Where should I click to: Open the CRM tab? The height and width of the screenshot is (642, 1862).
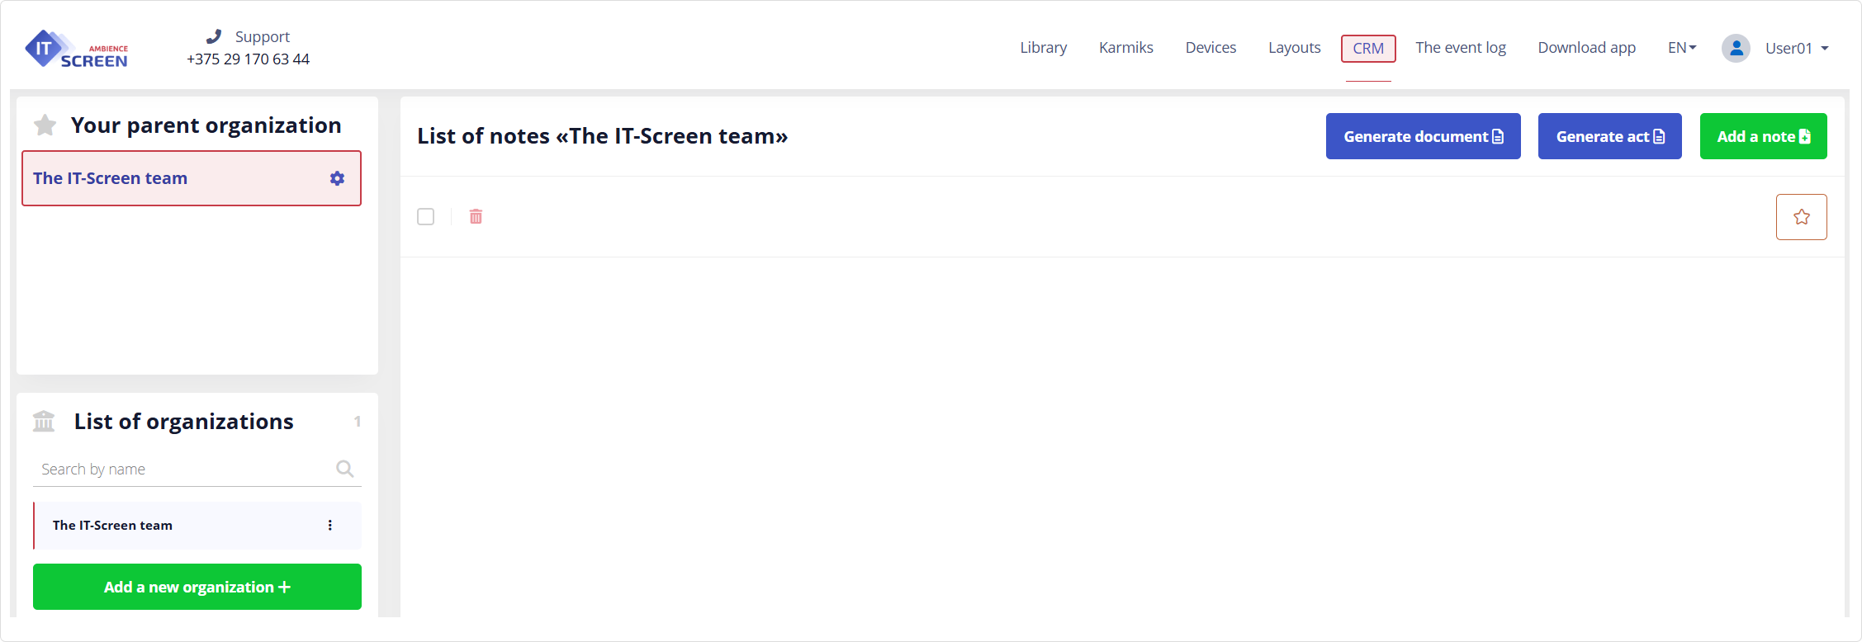pos(1368,48)
